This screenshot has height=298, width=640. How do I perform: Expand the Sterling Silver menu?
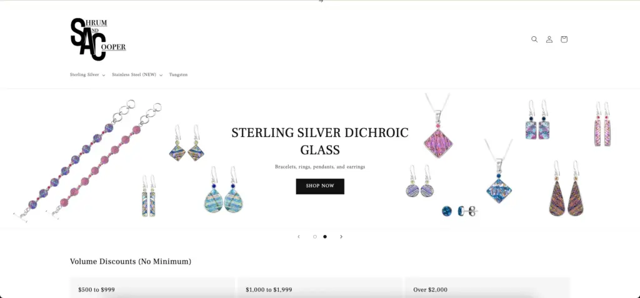pyautogui.click(x=87, y=75)
